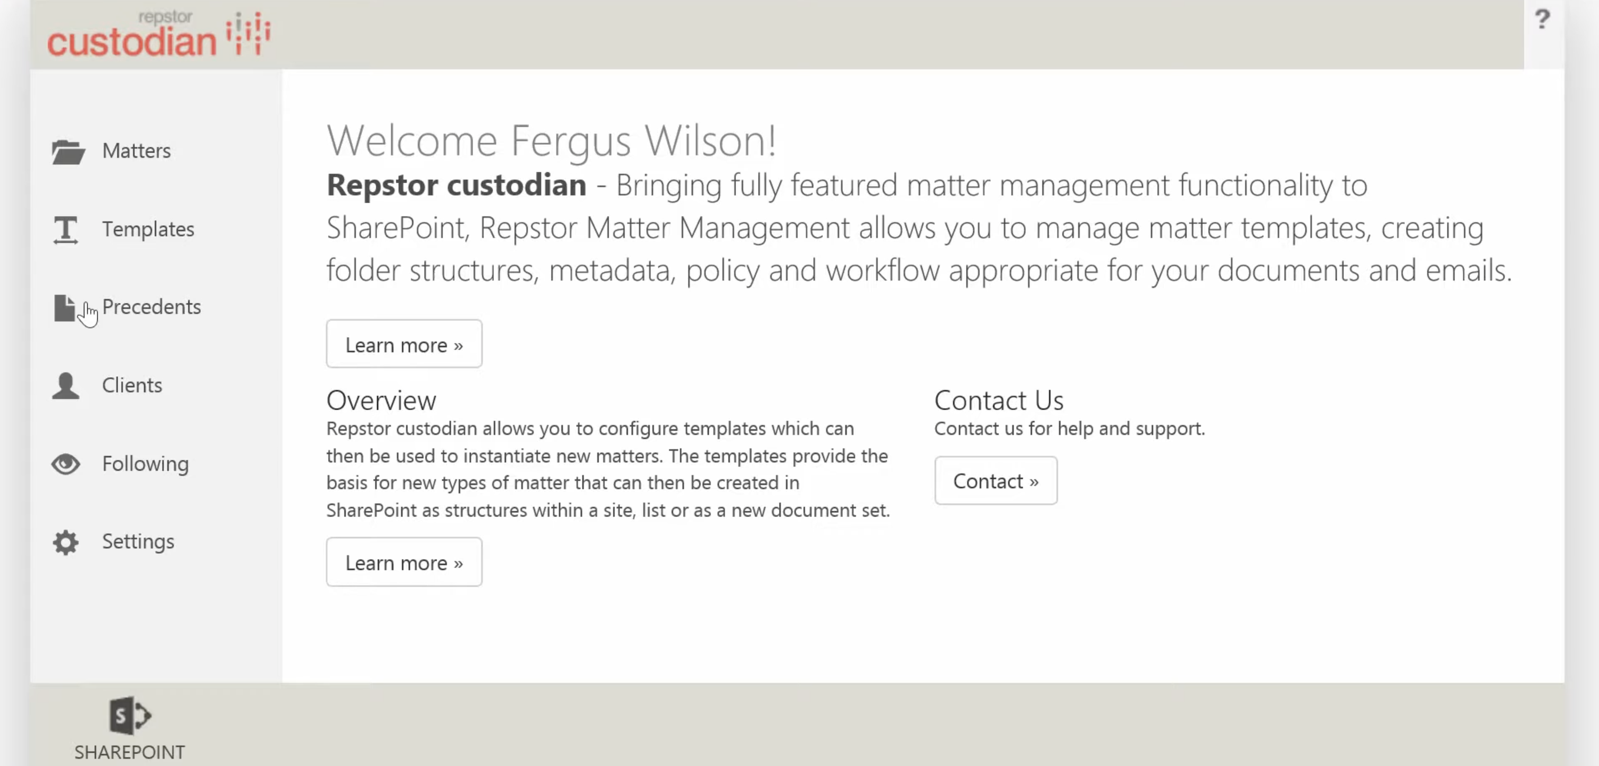
Task: Click the Welcome Fergus Wilson heading
Action: pos(551,140)
